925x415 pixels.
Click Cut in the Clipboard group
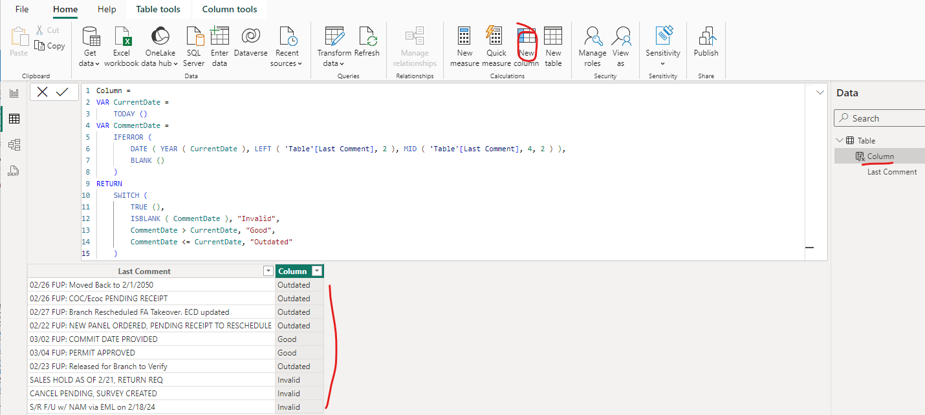[47, 30]
